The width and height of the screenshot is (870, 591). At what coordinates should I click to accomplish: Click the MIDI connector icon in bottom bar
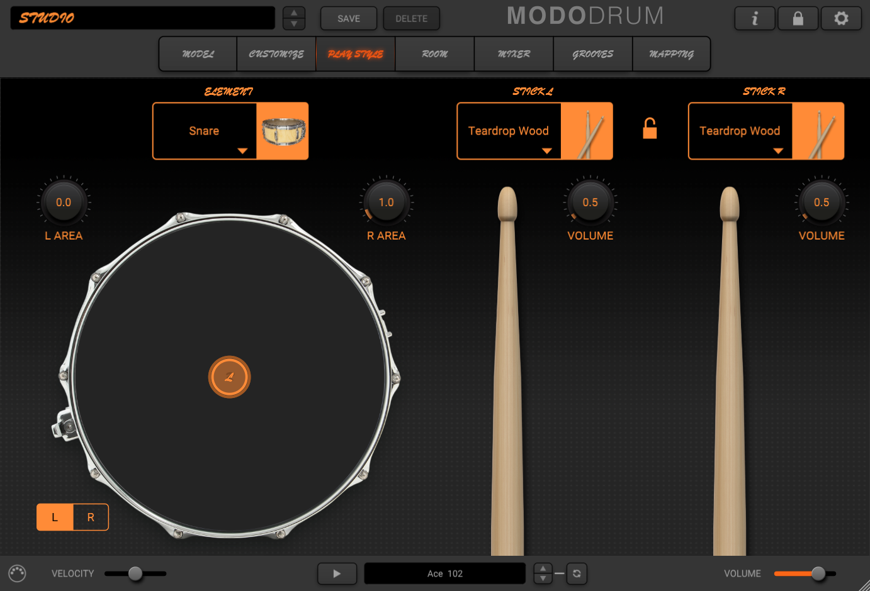point(18,573)
